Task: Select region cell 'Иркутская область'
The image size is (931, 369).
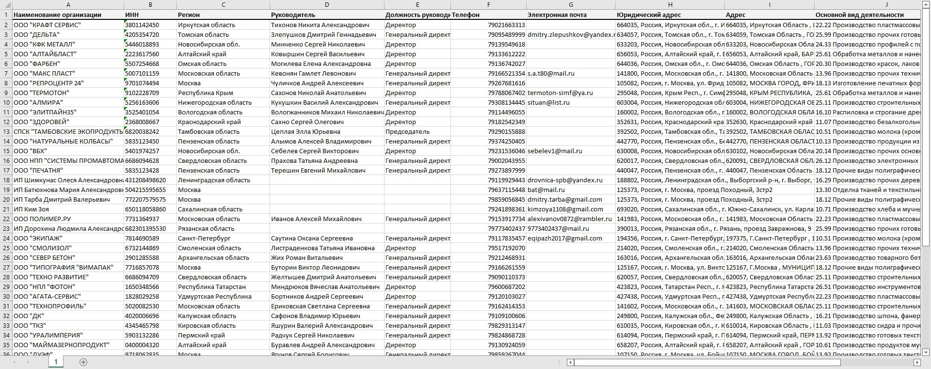Action: point(223,25)
